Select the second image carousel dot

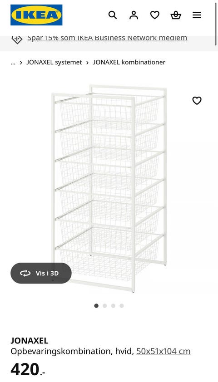[105, 306]
